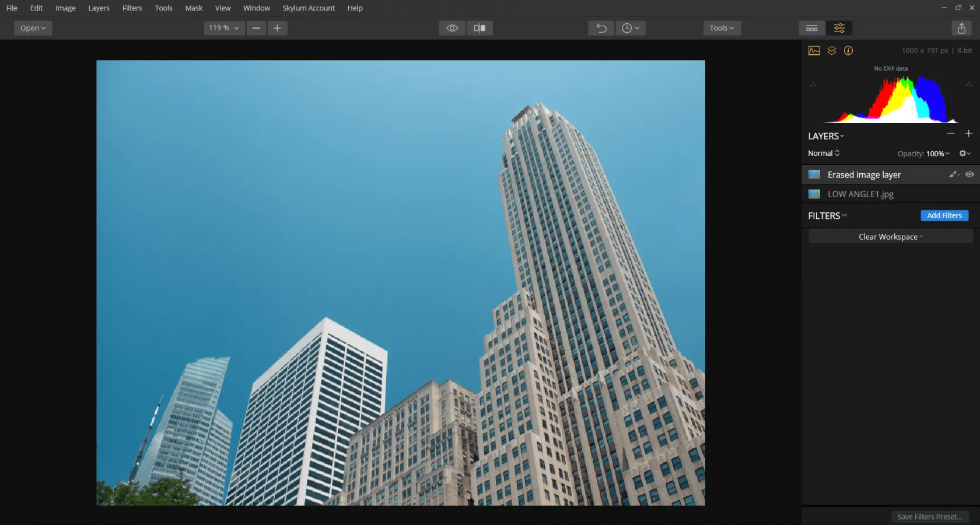The height and width of the screenshot is (525, 980).
Task: Adjust the layer Opacity 100% control
Action: tap(937, 153)
